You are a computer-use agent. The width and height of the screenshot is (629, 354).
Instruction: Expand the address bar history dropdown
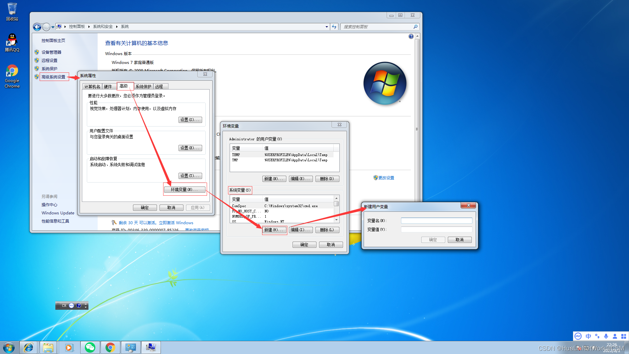coord(327,27)
